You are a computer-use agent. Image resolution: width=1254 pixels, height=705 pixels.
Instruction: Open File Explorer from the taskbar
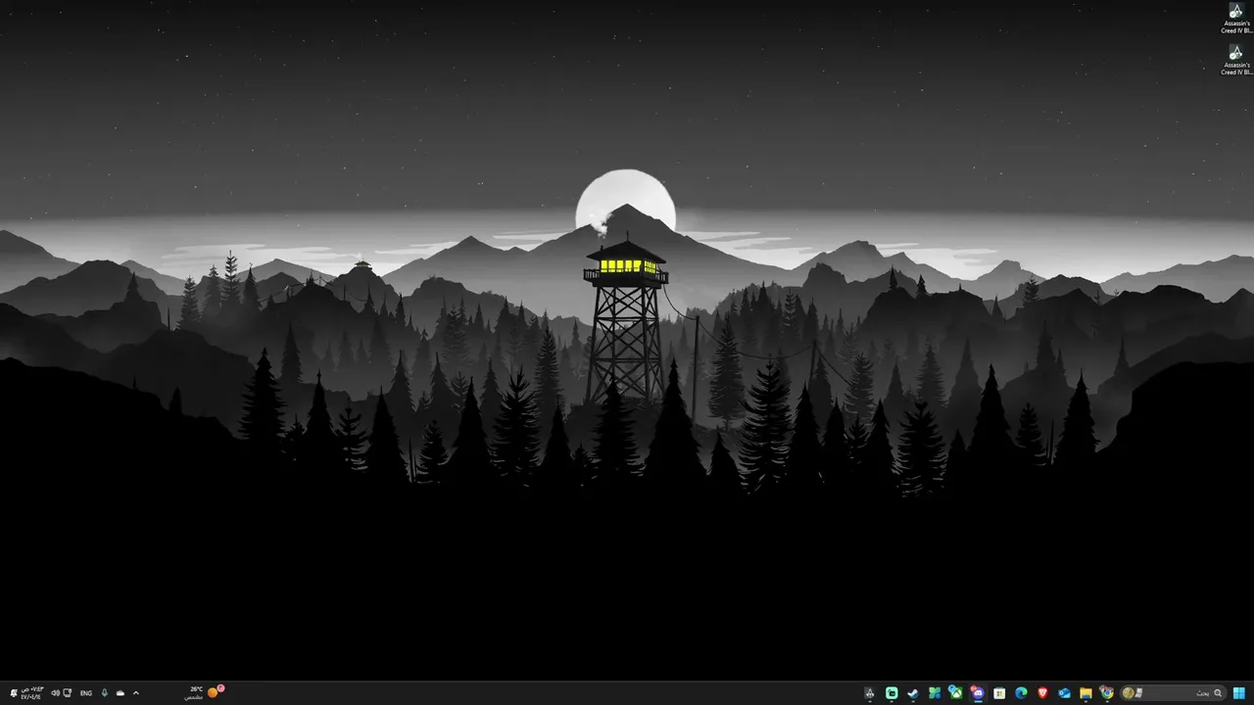click(x=1085, y=693)
